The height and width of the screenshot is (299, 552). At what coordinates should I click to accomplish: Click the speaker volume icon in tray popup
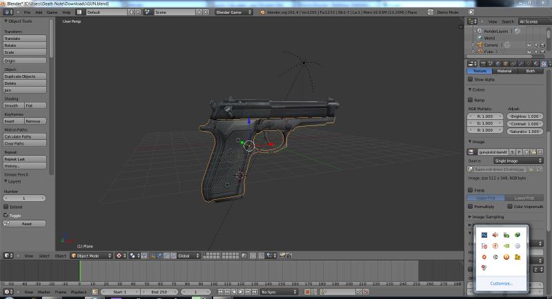pyautogui.click(x=495, y=235)
